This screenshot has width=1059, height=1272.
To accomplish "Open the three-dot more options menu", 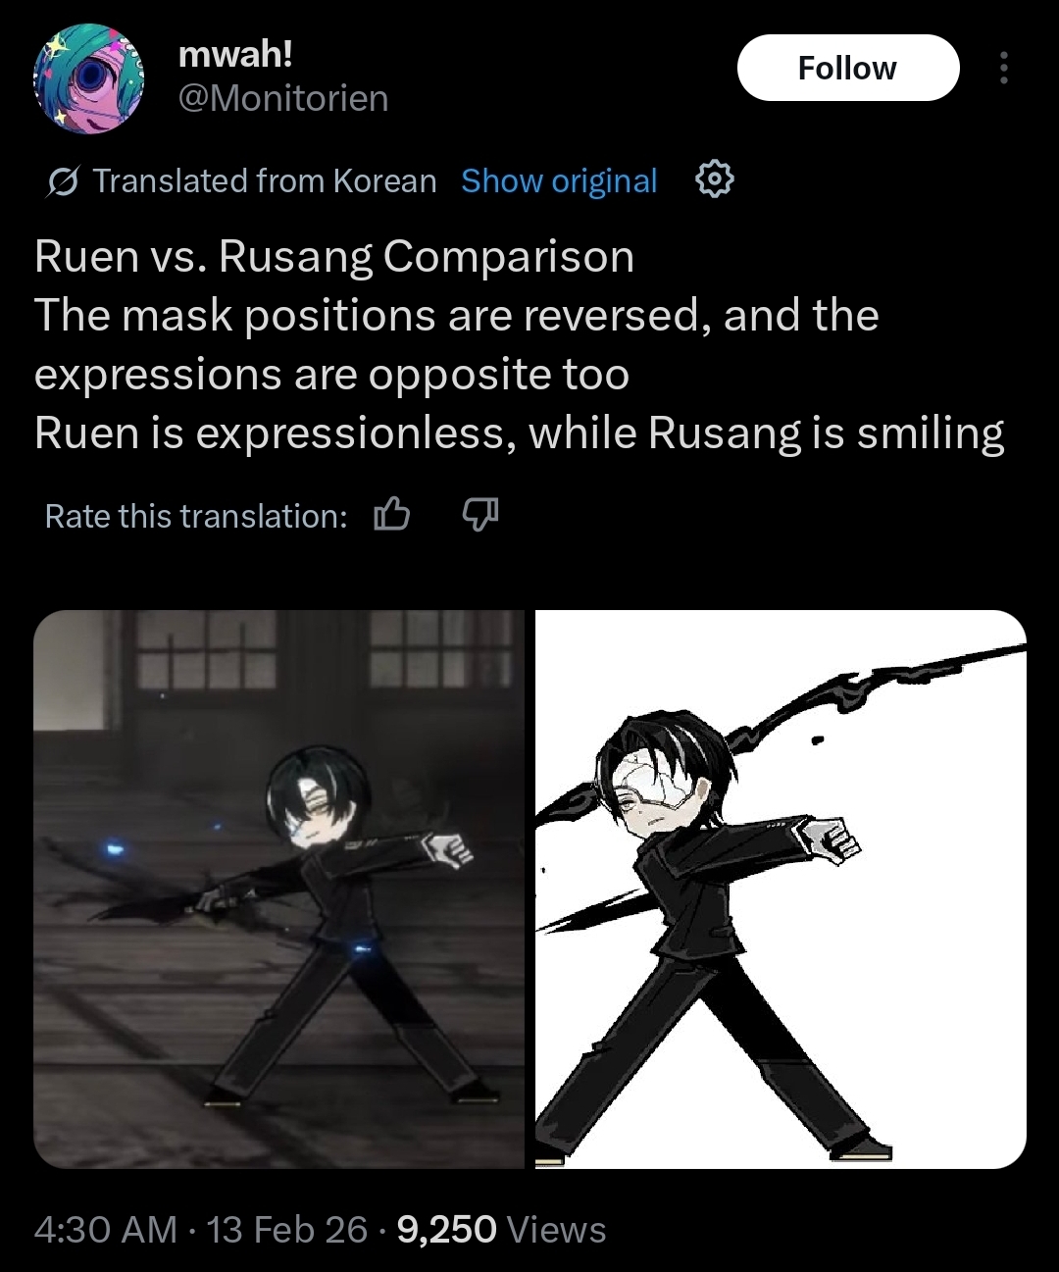I will 1002,68.
